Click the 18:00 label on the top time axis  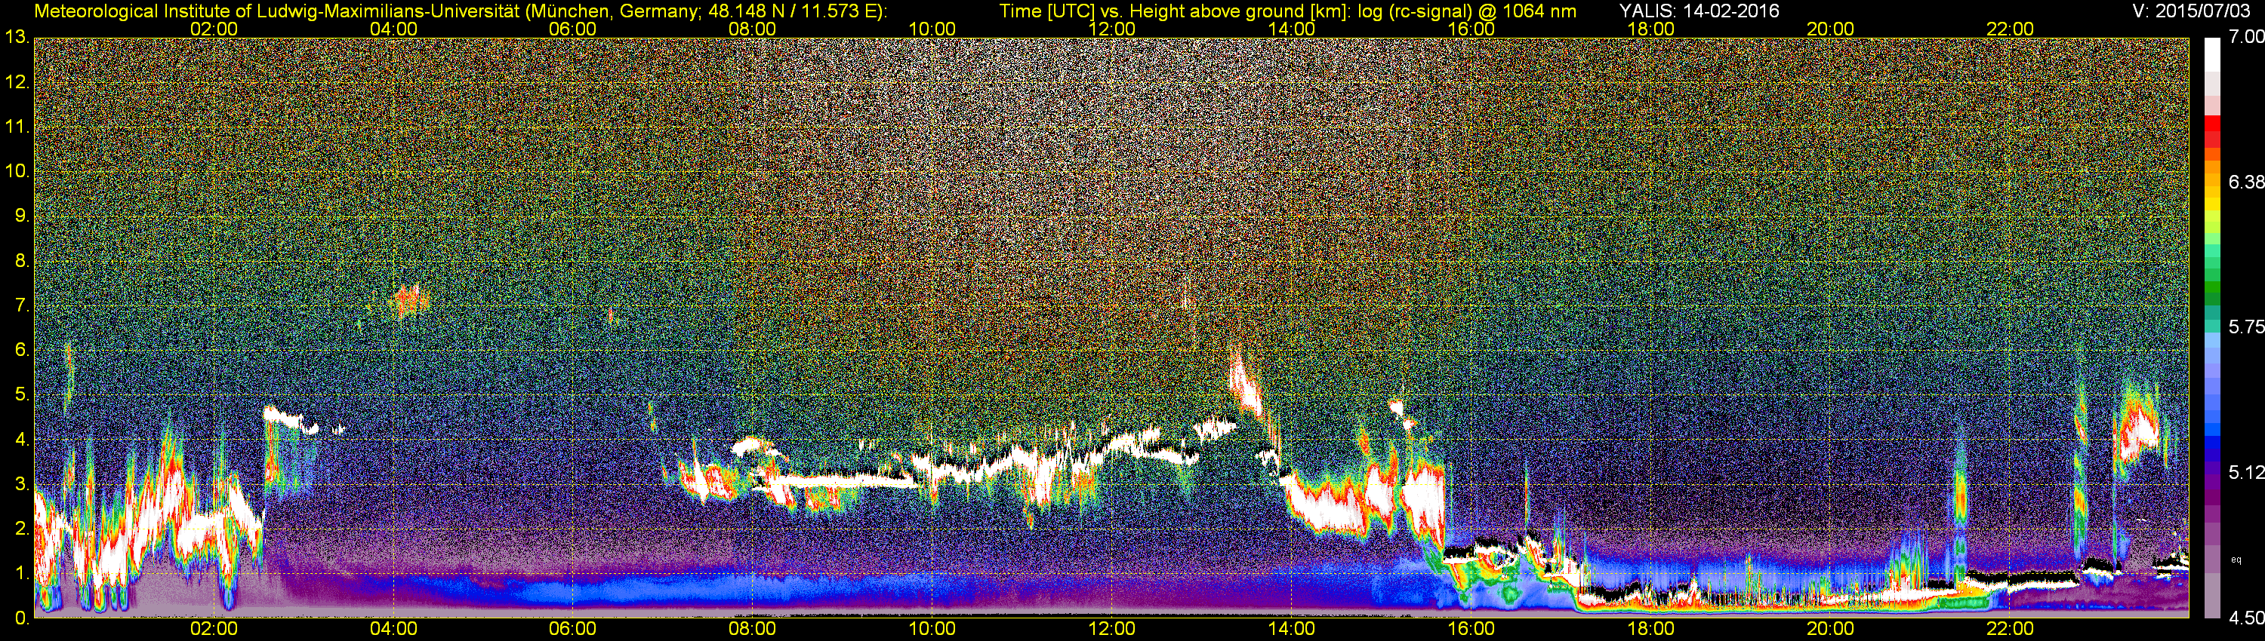coord(1650,29)
